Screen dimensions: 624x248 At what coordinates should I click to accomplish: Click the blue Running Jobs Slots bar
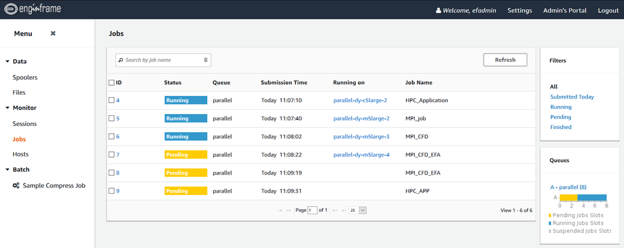(592, 198)
